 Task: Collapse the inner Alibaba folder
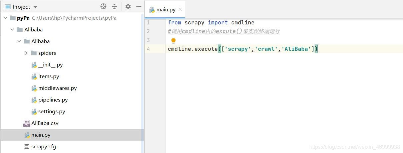point(19,41)
